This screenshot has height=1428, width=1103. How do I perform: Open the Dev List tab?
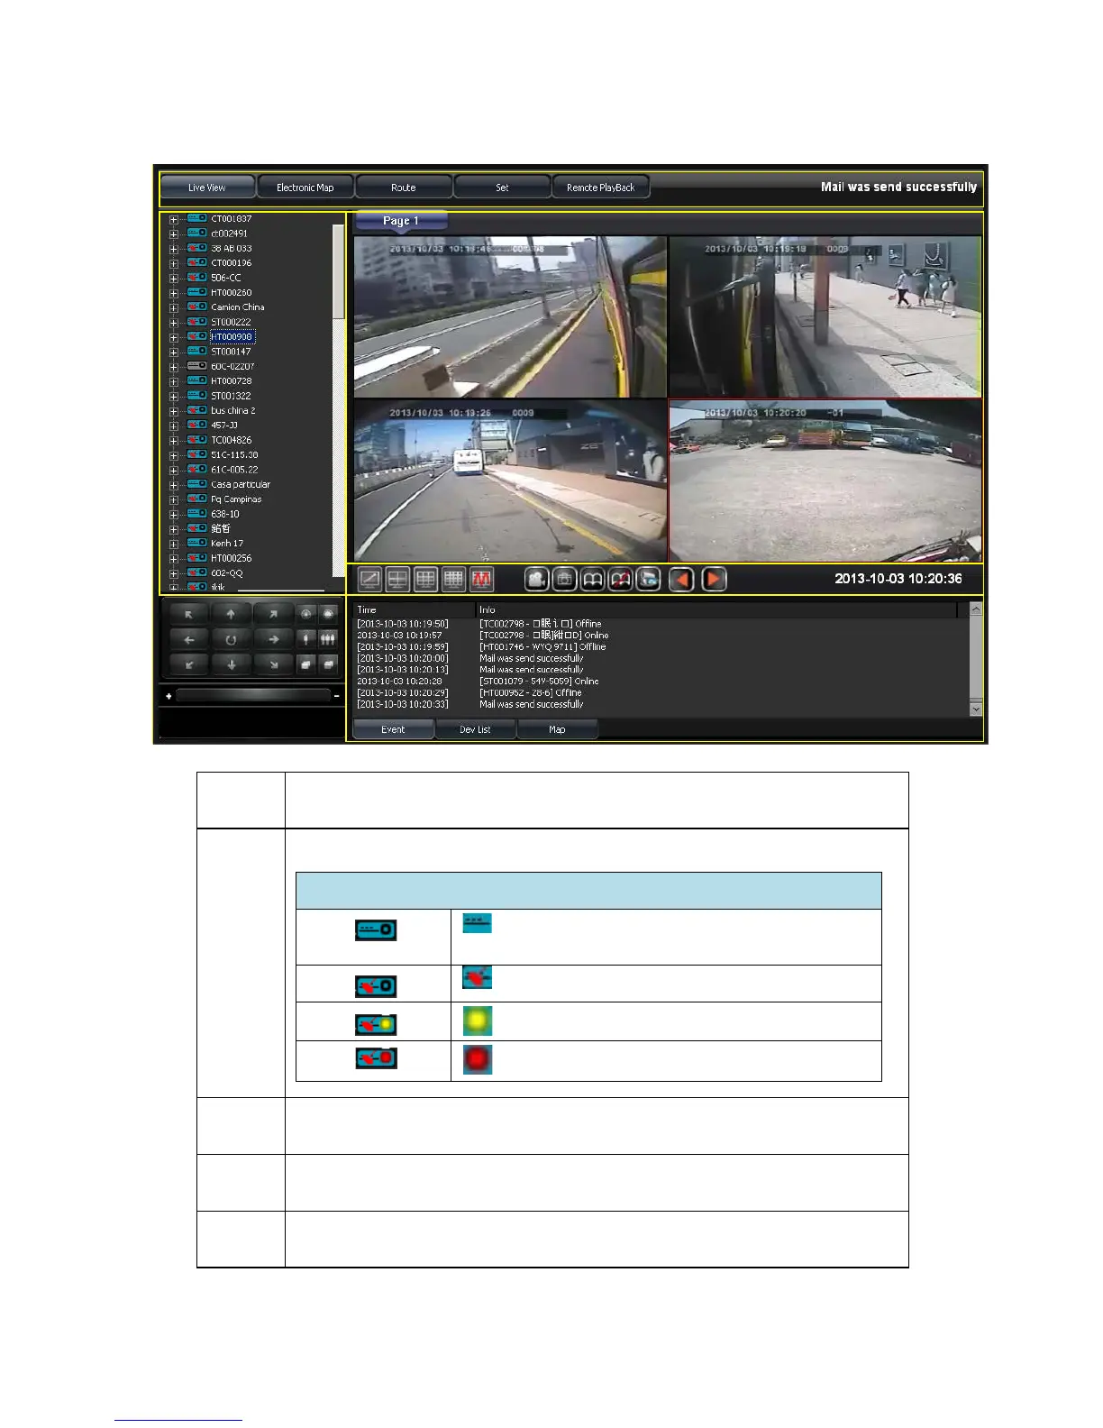(475, 729)
